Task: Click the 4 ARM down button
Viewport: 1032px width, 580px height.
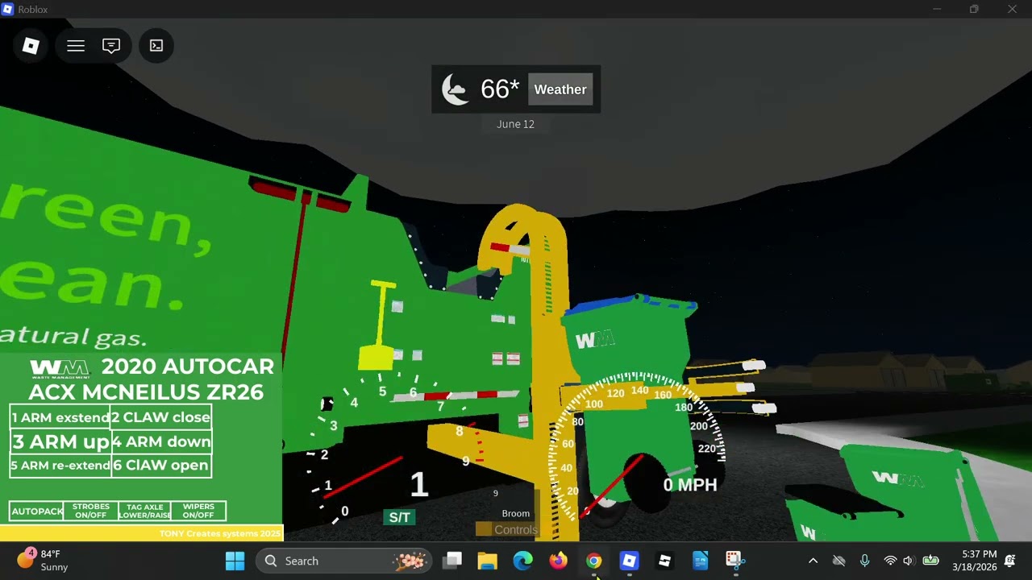Action: (161, 441)
